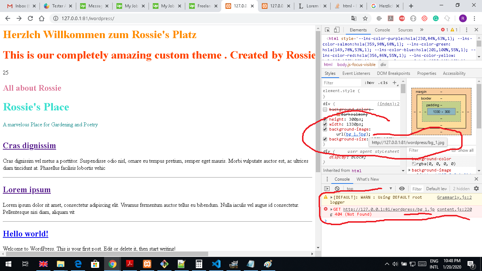Open console settings gear

click(x=476, y=189)
